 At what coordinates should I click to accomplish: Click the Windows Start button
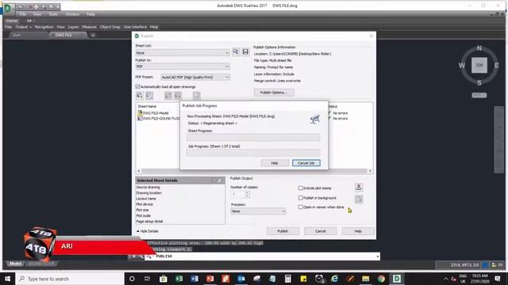(7, 279)
